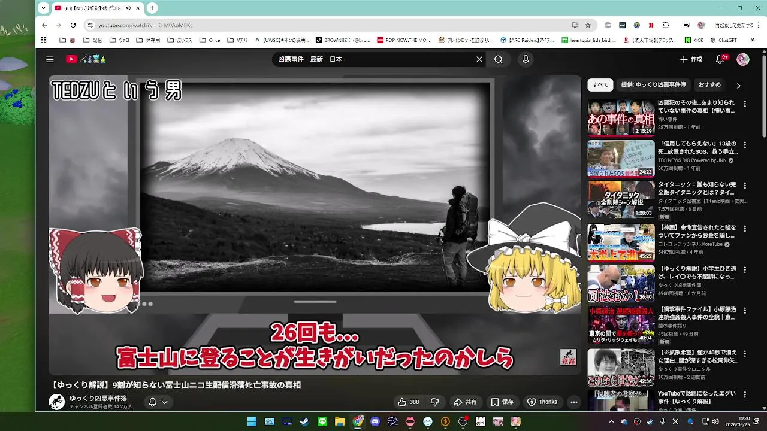Open options for 【神回】余命宣告 video

pos(745,227)
